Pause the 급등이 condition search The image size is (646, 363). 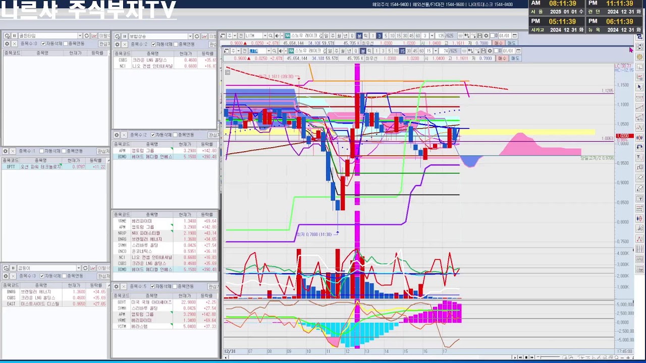coord(13,268)
